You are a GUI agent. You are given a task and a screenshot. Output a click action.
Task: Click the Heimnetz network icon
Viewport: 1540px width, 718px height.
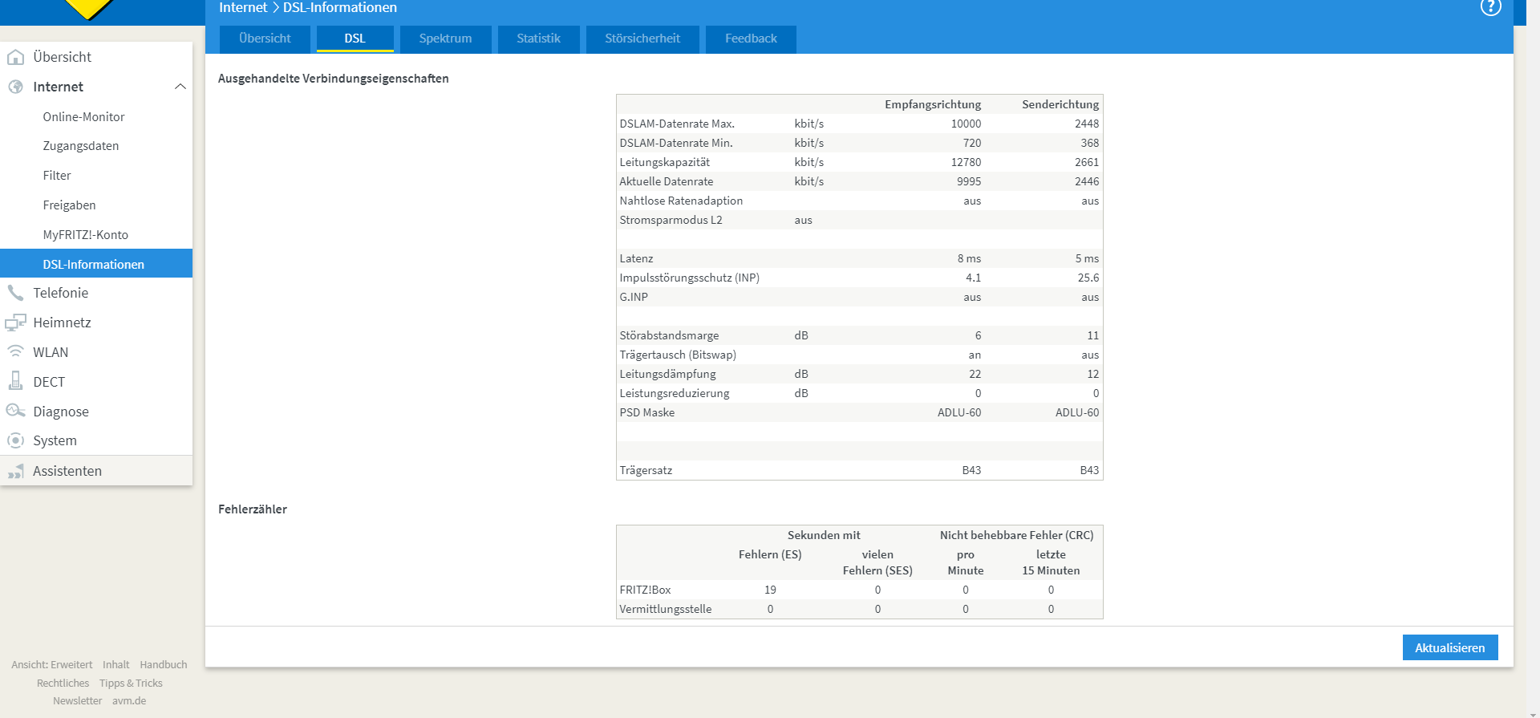point(15,322)
